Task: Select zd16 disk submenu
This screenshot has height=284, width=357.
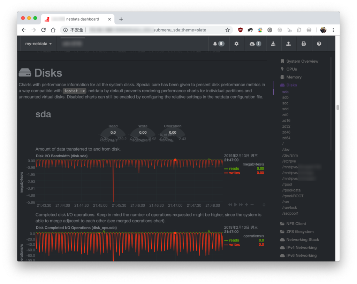Action: point(286,121)
